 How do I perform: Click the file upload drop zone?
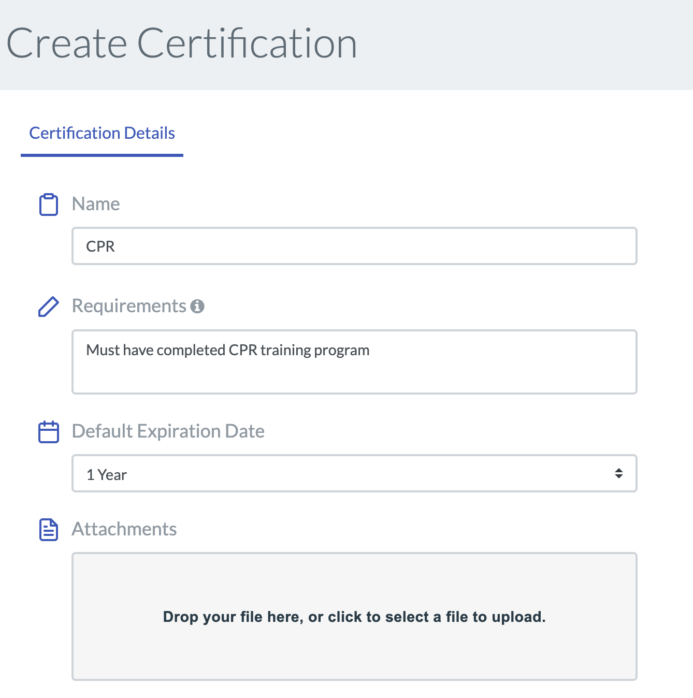pyautogui.click(x=354, y=616)
